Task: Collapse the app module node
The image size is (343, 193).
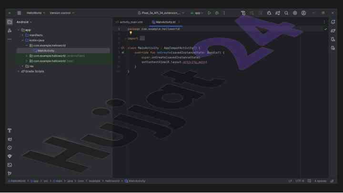Action: pos(19,30)
